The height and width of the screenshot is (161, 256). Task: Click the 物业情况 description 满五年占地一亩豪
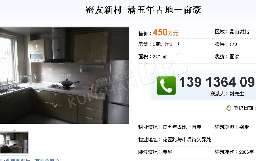tap(182, 127)
